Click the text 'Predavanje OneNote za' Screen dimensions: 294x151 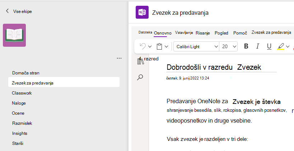(197, 101)
